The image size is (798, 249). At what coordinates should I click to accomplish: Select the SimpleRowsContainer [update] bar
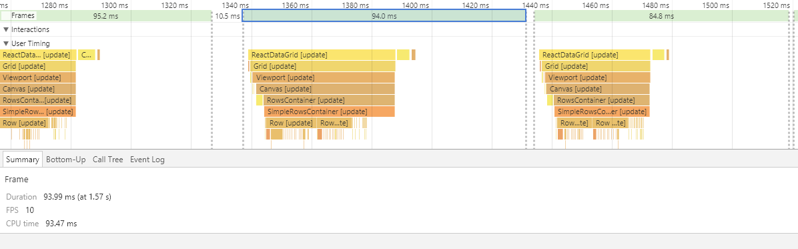coord(330,111)
